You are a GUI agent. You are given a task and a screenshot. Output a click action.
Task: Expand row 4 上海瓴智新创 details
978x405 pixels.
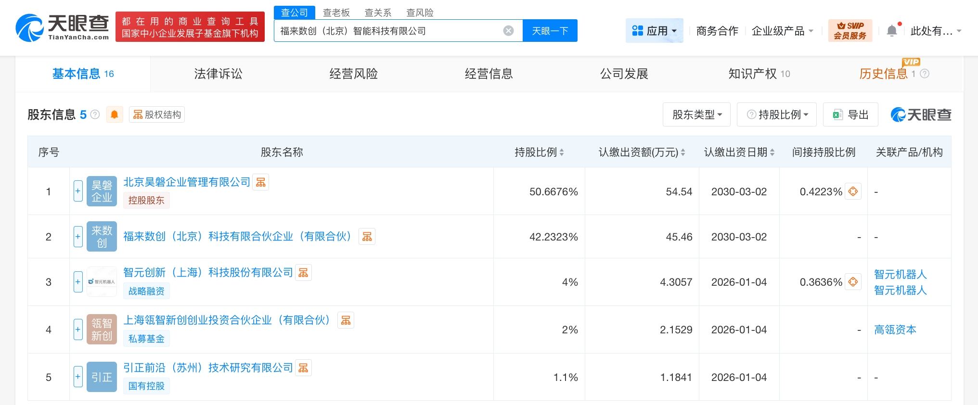tap(78, 329)
